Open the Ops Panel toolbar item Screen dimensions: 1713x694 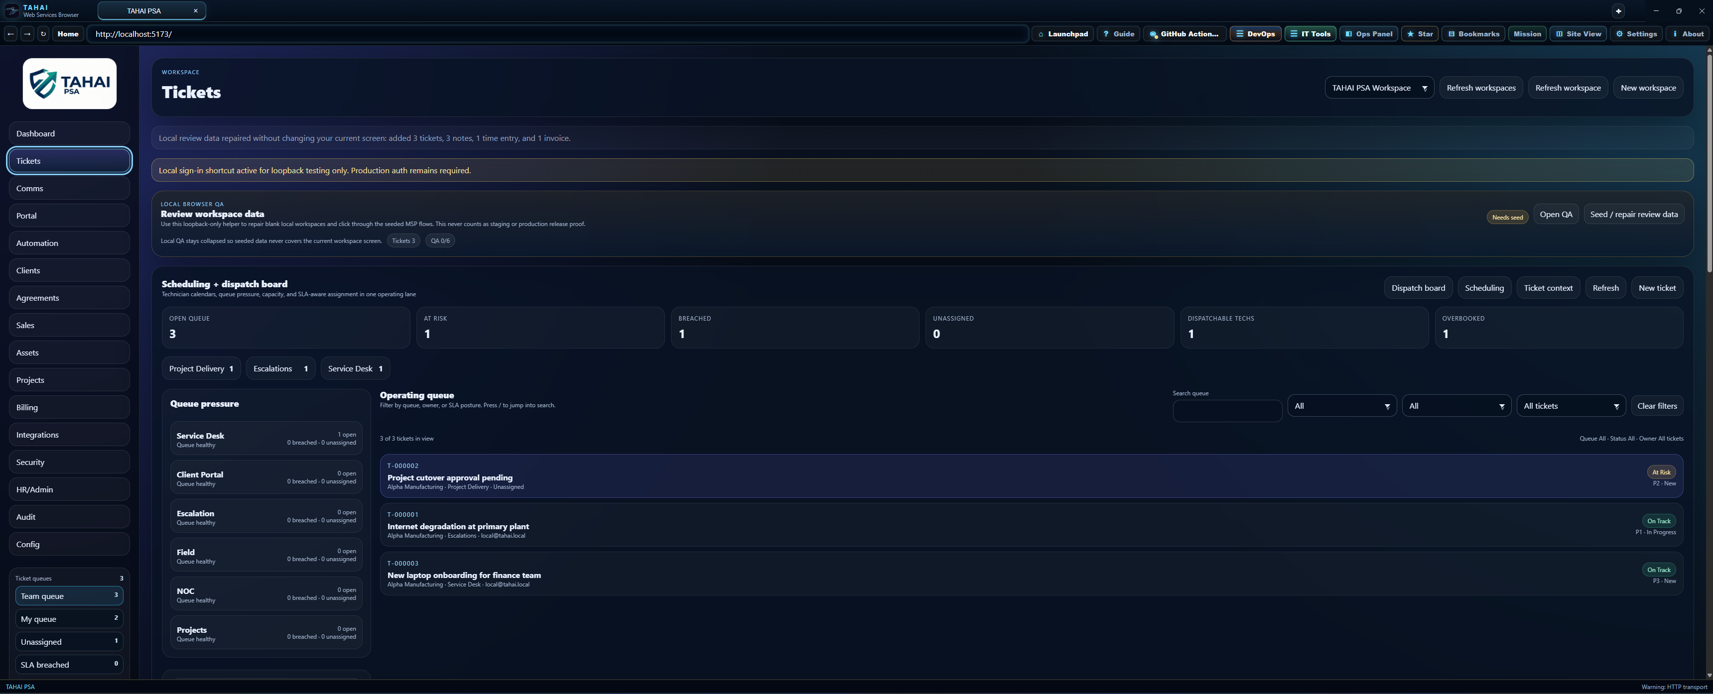tap(1368, 34)
